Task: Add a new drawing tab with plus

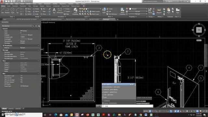Action: tap(117, 19)
